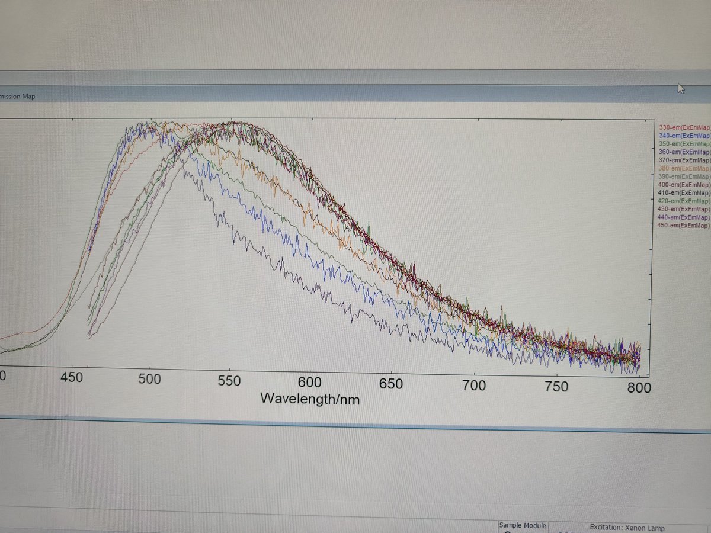Click the 500 x-axis tick label
This screenshot has height=533, width=711.
click(x=149, y=380)
